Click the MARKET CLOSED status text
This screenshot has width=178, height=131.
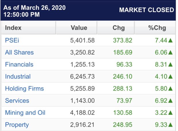coord(146,10)
